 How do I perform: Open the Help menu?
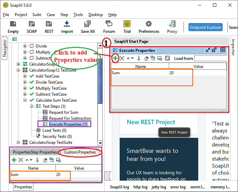tap(112, 15)
